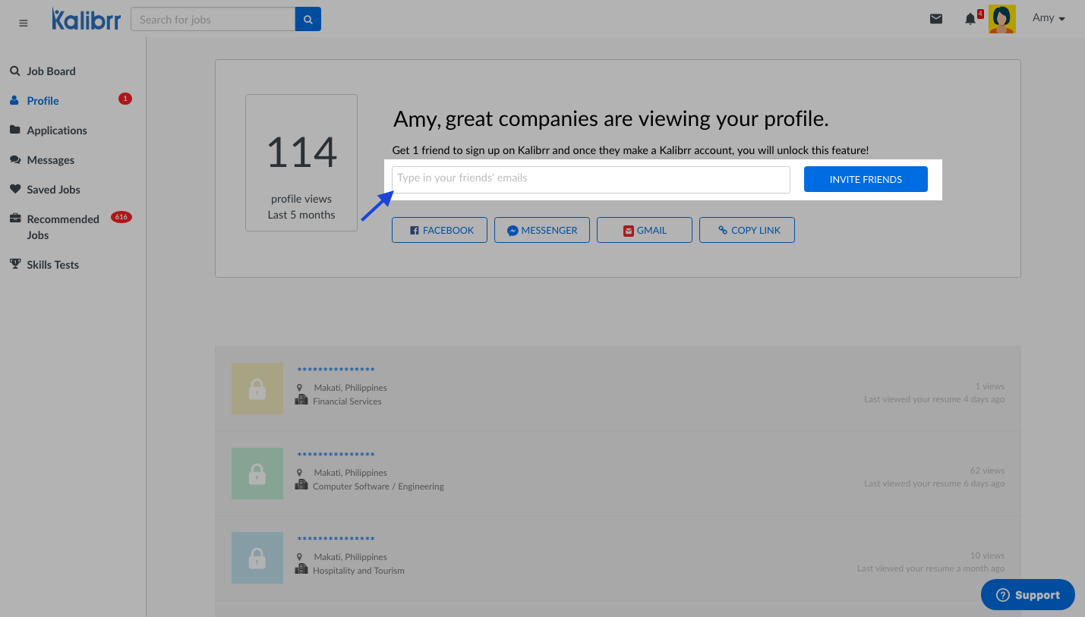Open Recommended Jobs in the sidebar

[x=62, y=227]
